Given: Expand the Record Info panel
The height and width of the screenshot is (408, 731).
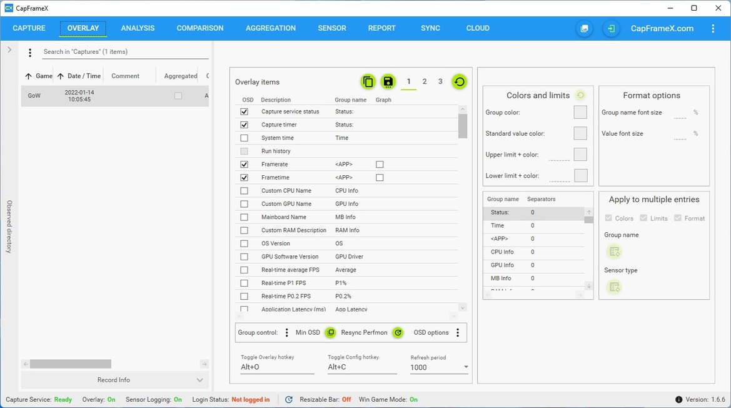Looking at the screenshot, I should [114, 380].
